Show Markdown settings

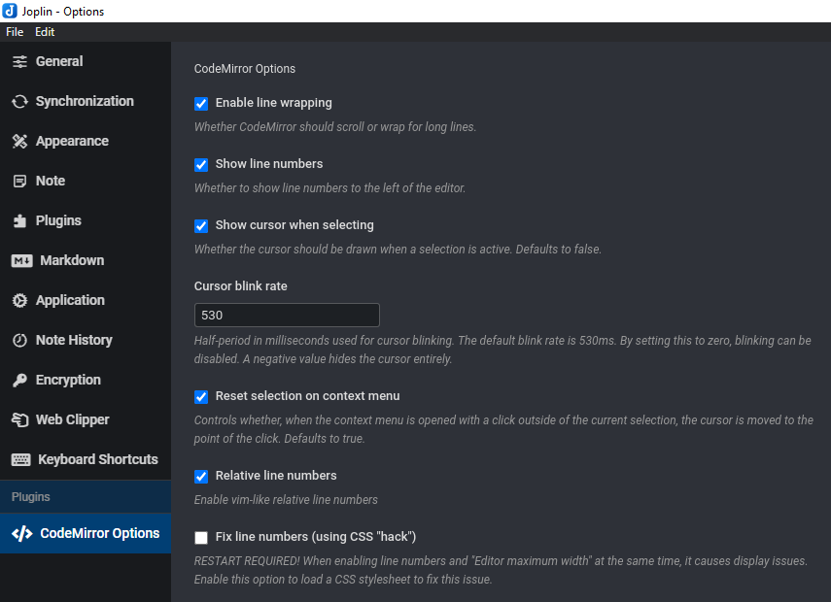[86, 260]
